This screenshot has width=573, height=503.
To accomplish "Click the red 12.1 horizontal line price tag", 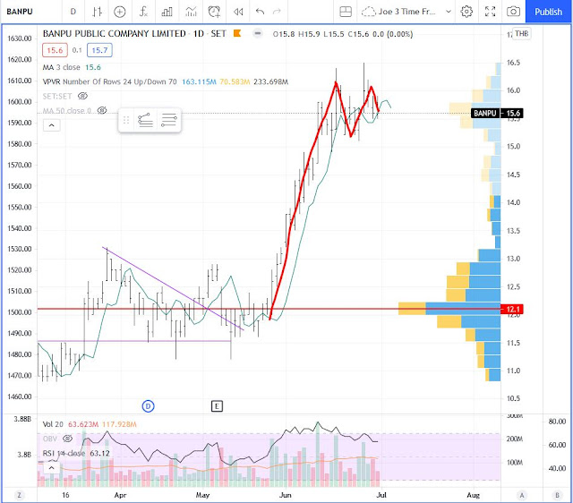I will [512, 310].
